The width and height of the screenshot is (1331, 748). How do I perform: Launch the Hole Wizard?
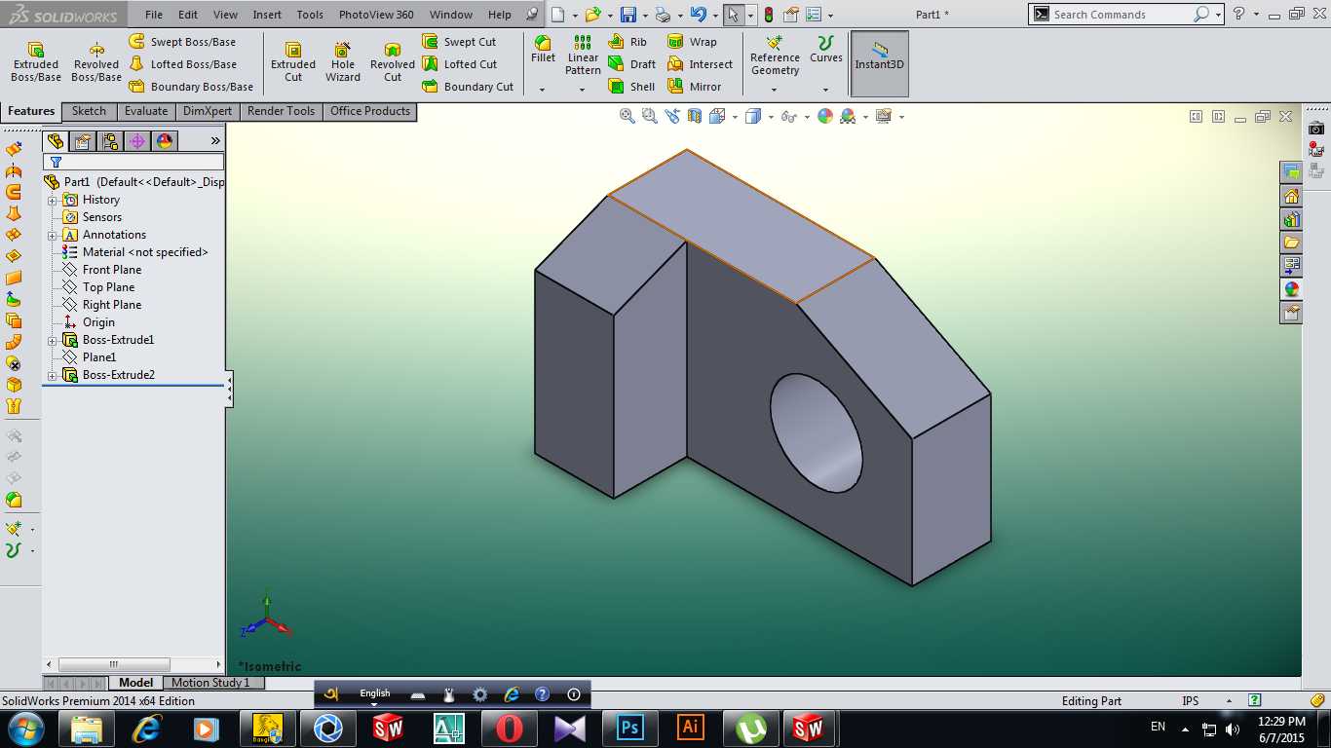[x=343, y=62]
